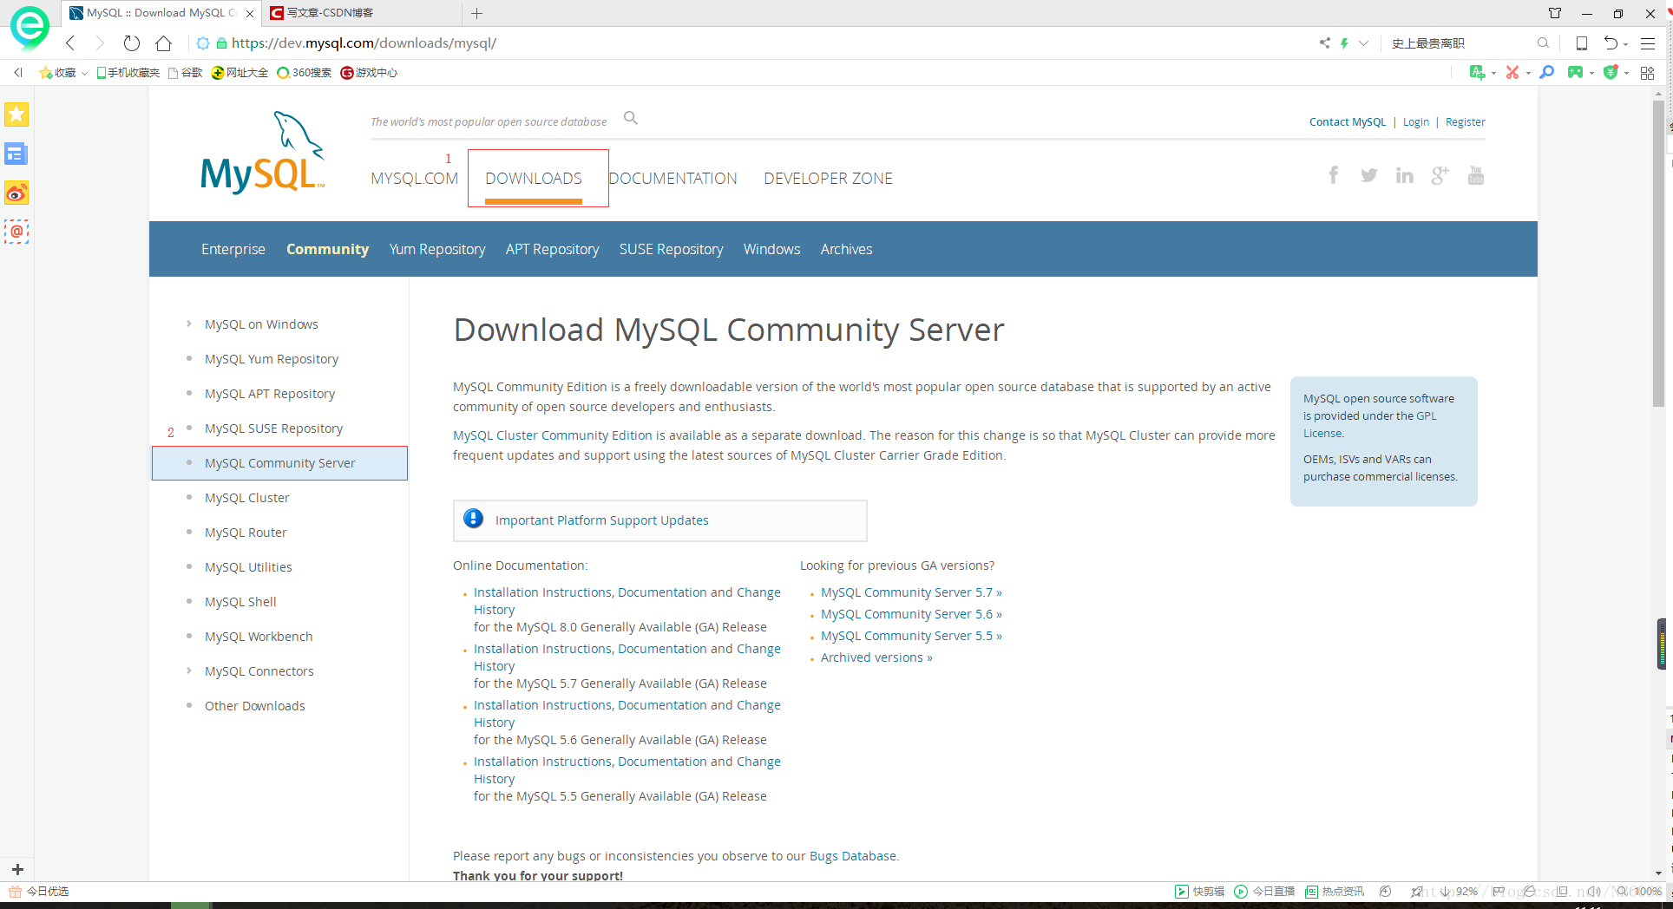The height and width of the screenshot is (909, 1673).
Task: Open the DOCUMENTATION nav item
Action: (672, 178)
